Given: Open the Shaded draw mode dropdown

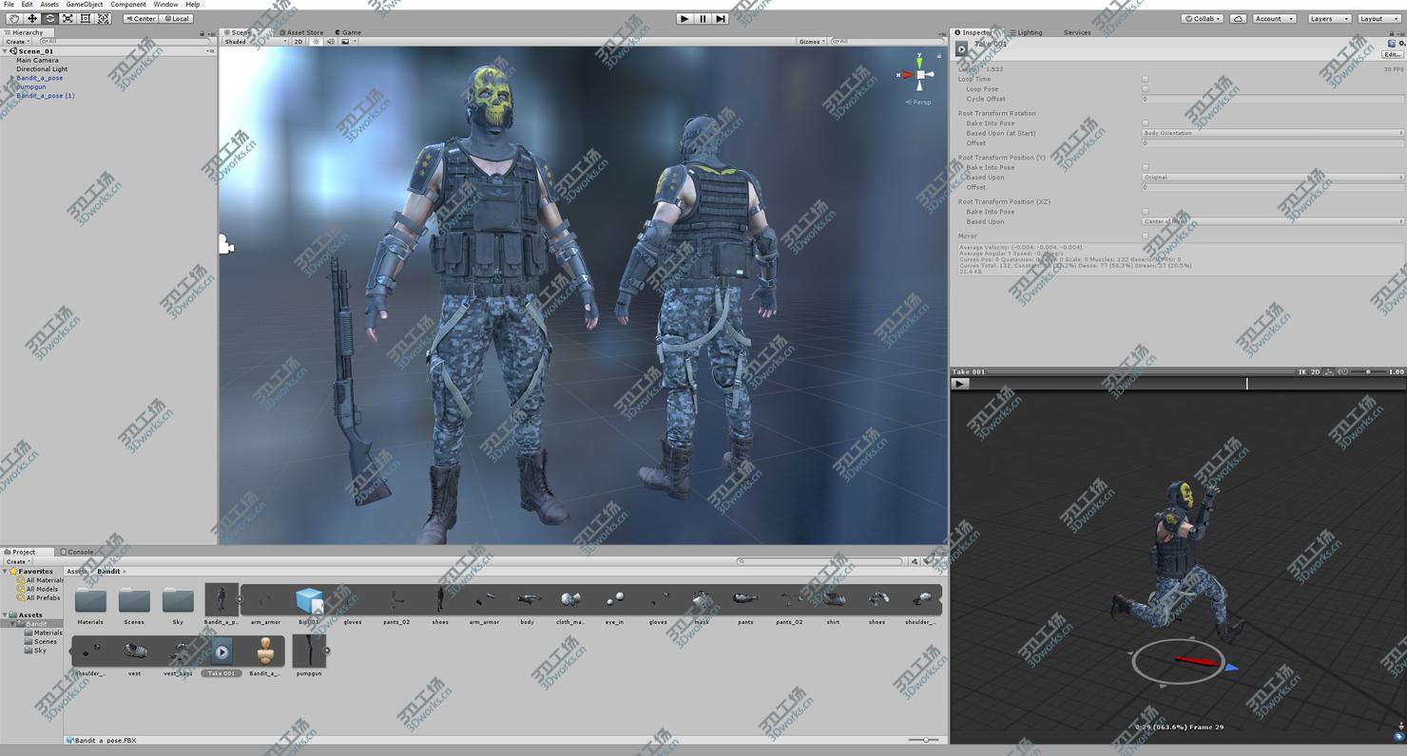Looking at the screenshot, I should (x=255, y=42).
